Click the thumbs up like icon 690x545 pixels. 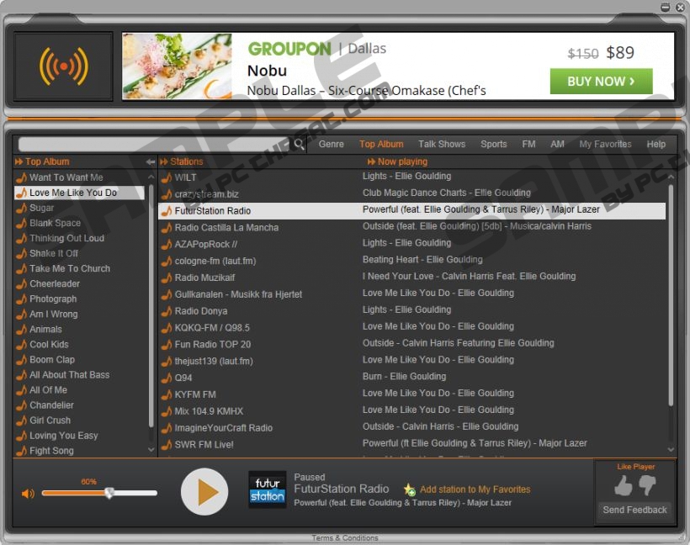click(x=623, y=485)
